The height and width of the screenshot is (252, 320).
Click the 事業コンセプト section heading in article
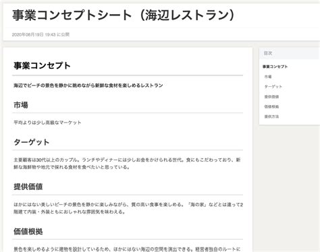pos(42,65)
